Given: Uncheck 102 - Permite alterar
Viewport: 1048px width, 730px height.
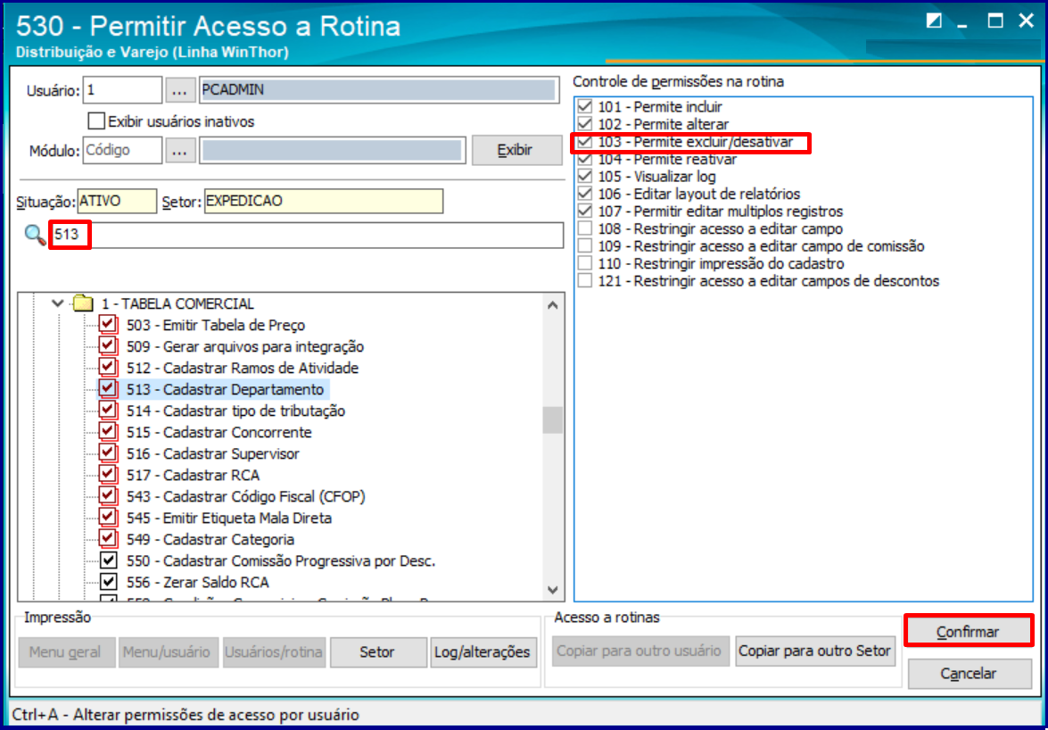Looking at the screenshot, I should 585,124.
